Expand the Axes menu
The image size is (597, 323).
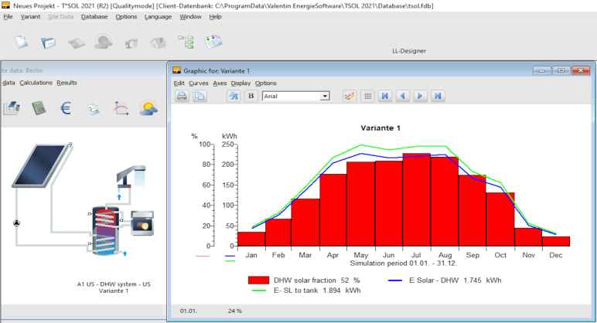(220, 83)
